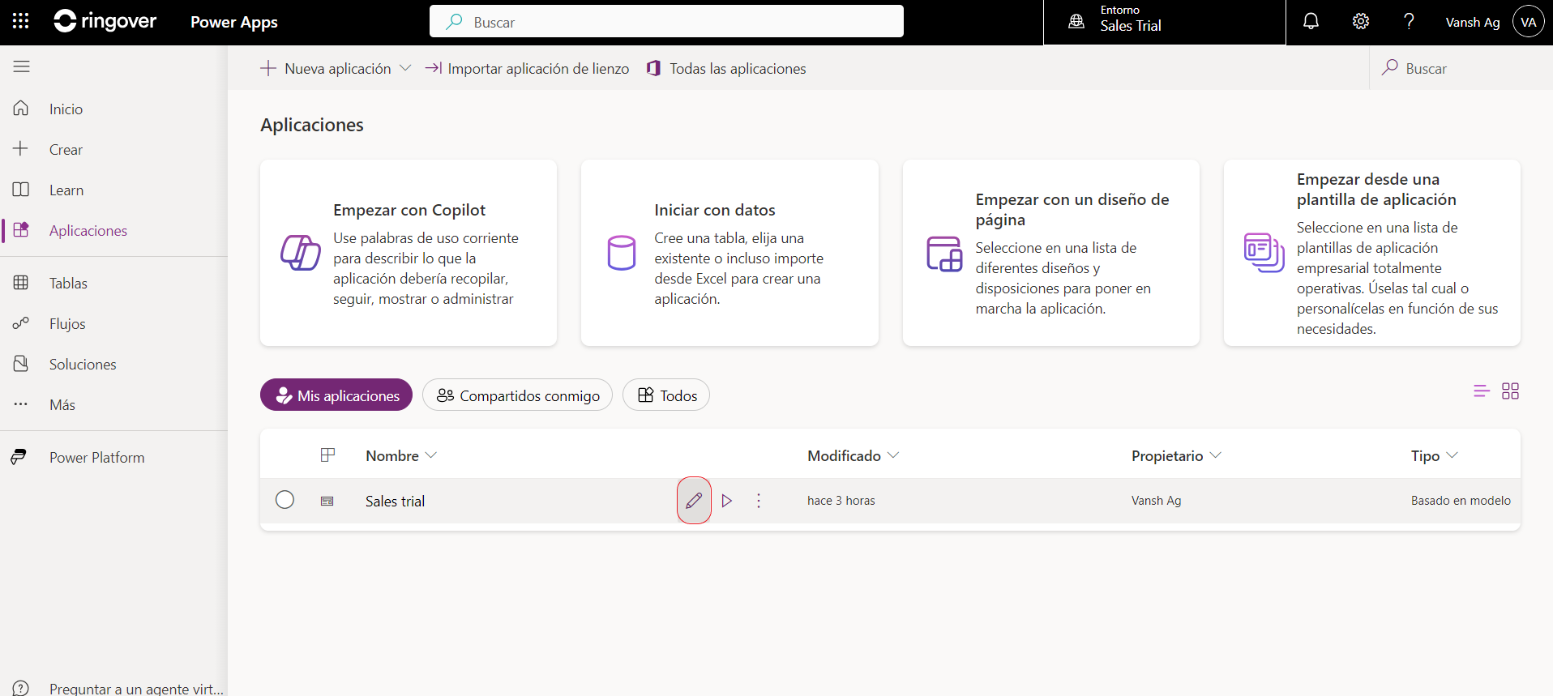Click the Crear plus icon
1553x696 pixels.
point(21,149)
